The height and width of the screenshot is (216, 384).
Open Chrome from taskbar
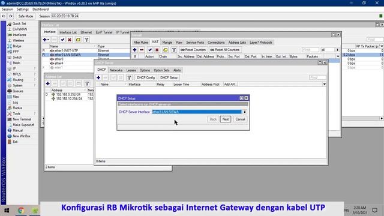(21, 211)
